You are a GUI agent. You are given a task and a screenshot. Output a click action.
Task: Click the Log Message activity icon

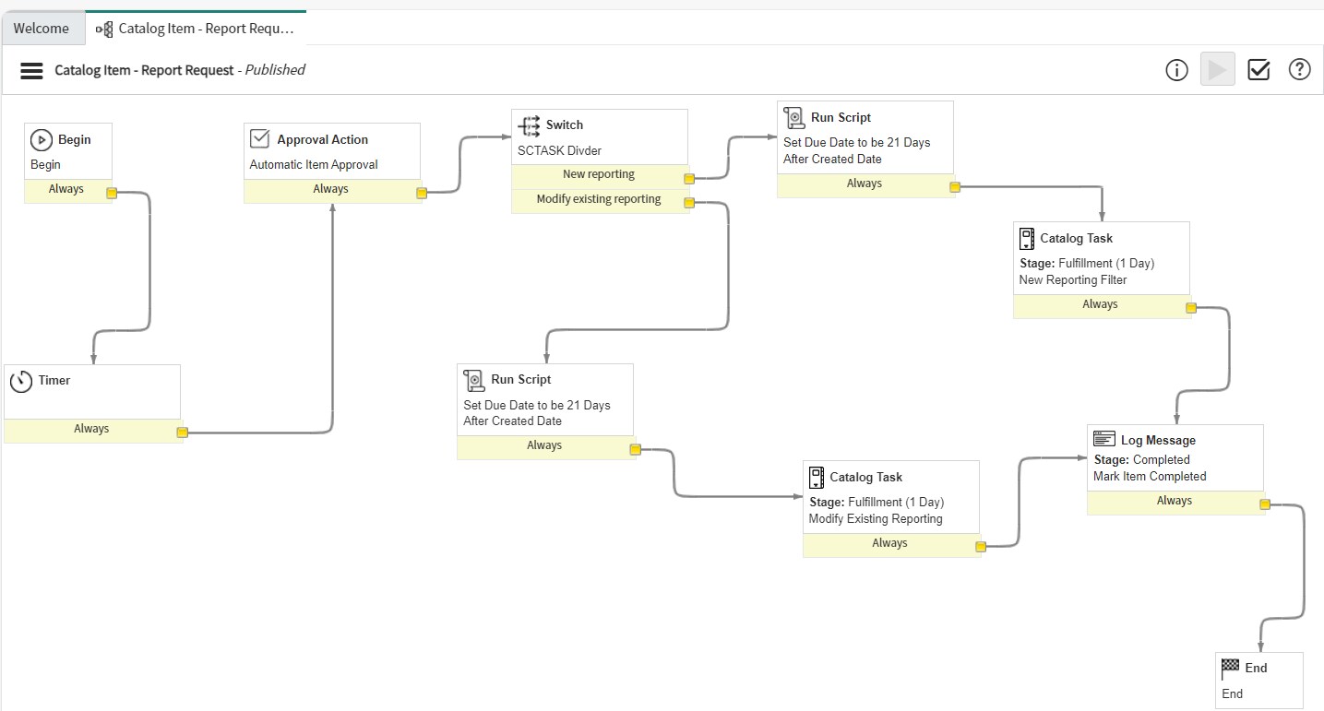(1103, 440)
